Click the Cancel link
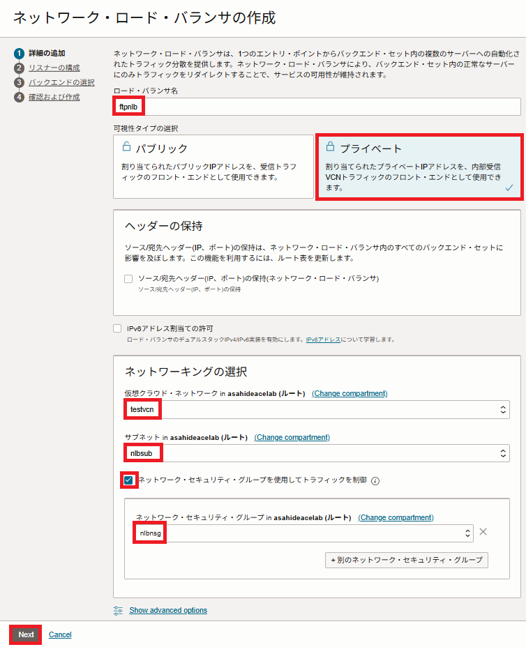The width and height of the screenshot is (526, 647). (x=60, y=635)
